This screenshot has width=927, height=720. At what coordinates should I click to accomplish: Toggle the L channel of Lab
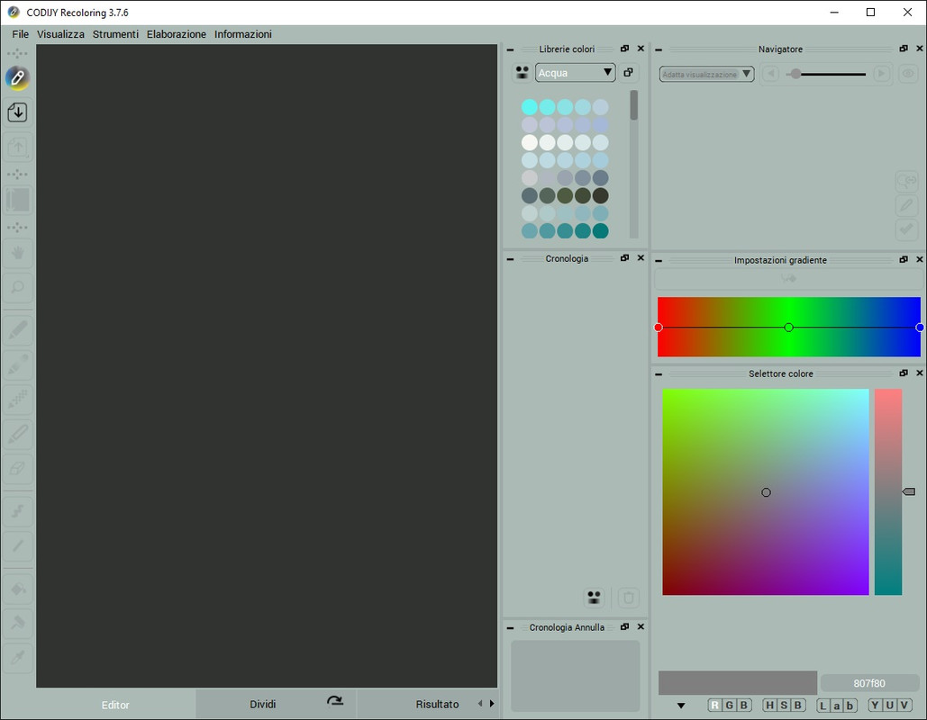coord(823,706)
